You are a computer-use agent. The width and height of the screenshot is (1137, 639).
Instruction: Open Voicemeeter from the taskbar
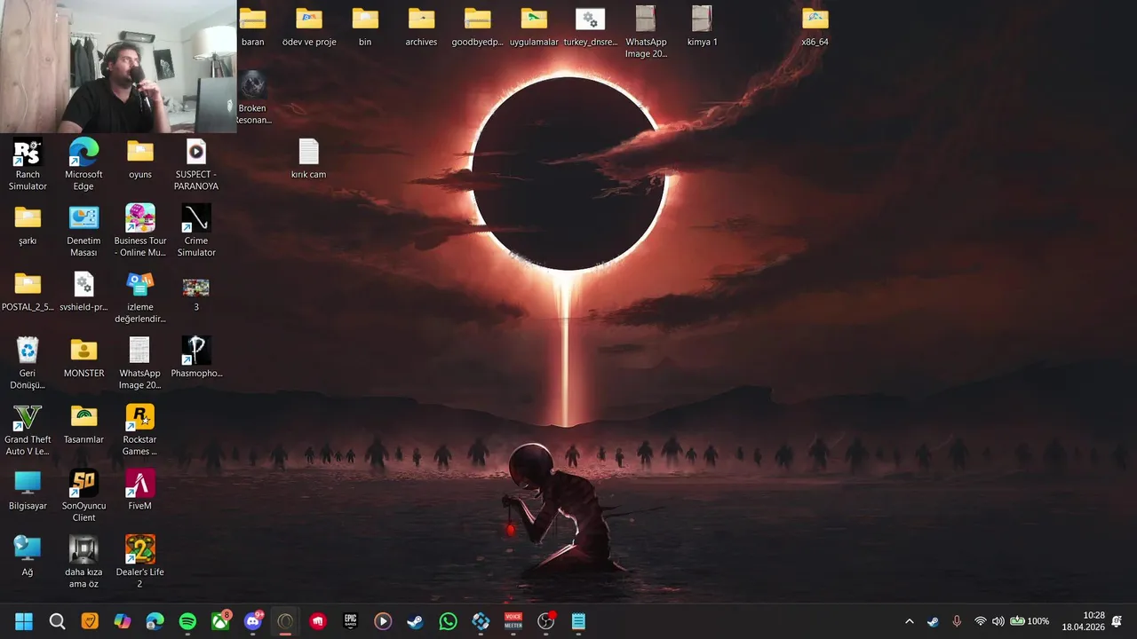(513, 621)
